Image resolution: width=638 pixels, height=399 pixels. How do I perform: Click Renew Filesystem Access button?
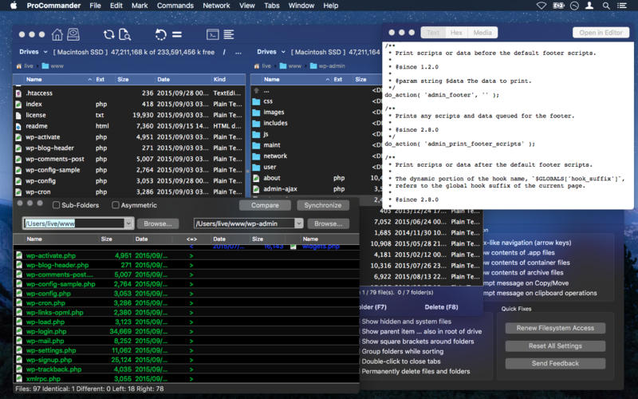[555, 328]
